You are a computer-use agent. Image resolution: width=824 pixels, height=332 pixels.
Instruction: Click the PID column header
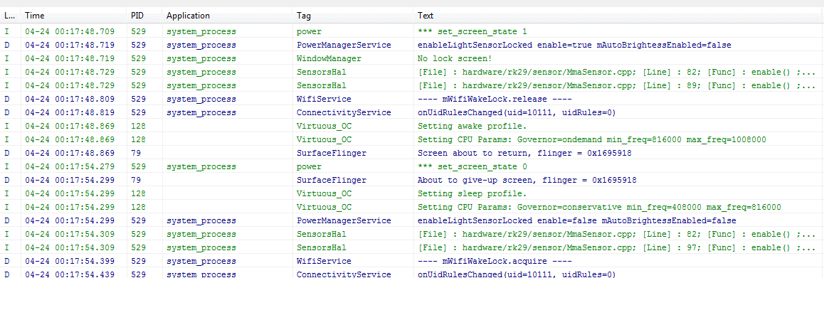click(x=144, y=16)
